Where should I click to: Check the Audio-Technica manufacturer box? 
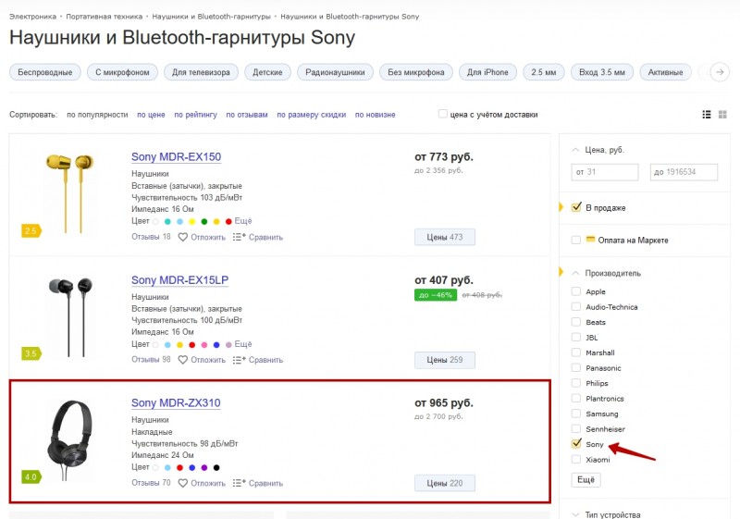pyautogui.click(x=575, y=307)
